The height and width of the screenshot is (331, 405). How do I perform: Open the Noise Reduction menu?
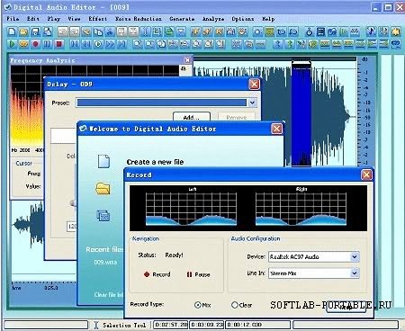click(139, 19)
